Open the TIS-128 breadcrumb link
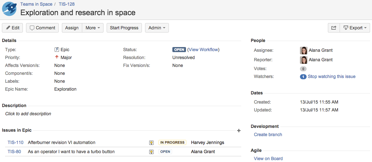 [66, 4]
